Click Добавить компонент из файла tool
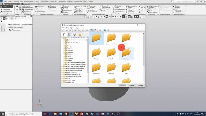This screenshot has height=116, width=206. point(28,7)
